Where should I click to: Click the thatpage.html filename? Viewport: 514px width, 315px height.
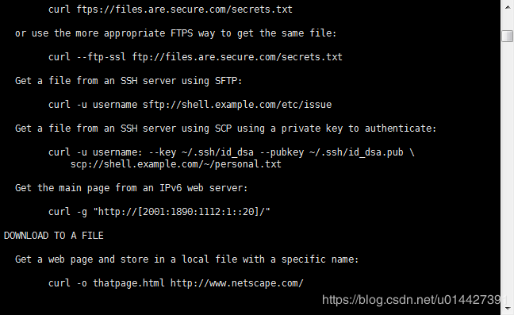click(x=128, y=283)
